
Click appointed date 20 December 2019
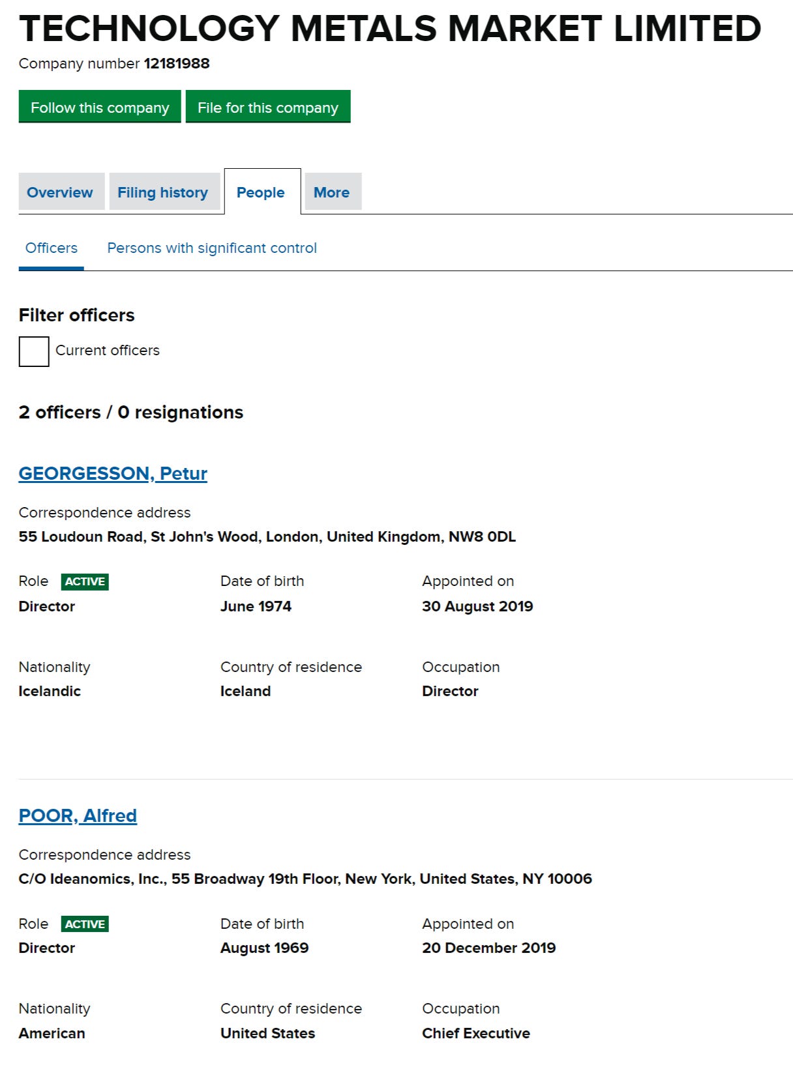point(488,948)
